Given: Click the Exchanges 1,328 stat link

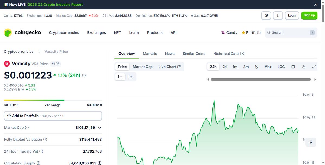Looking at the screenshot, I should click(39, 15).
